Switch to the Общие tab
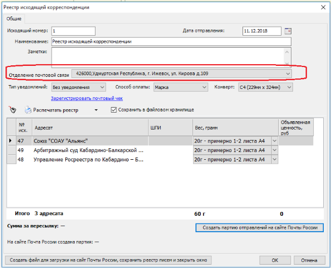The width and height of the screenshot is (332, 269). click(x=14, y=19)
